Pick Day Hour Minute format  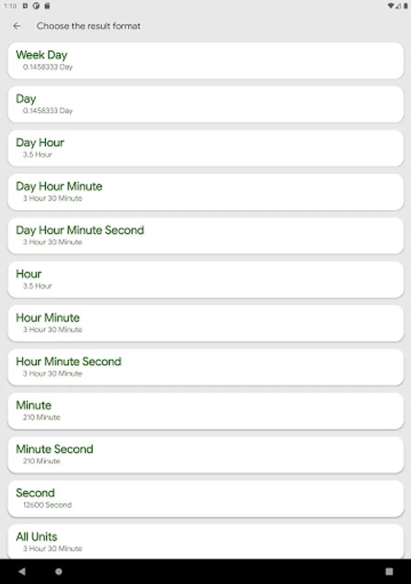point(205,191)
